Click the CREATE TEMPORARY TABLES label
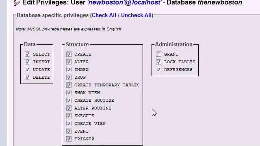 pyautogui.click(x=107, y=85)
